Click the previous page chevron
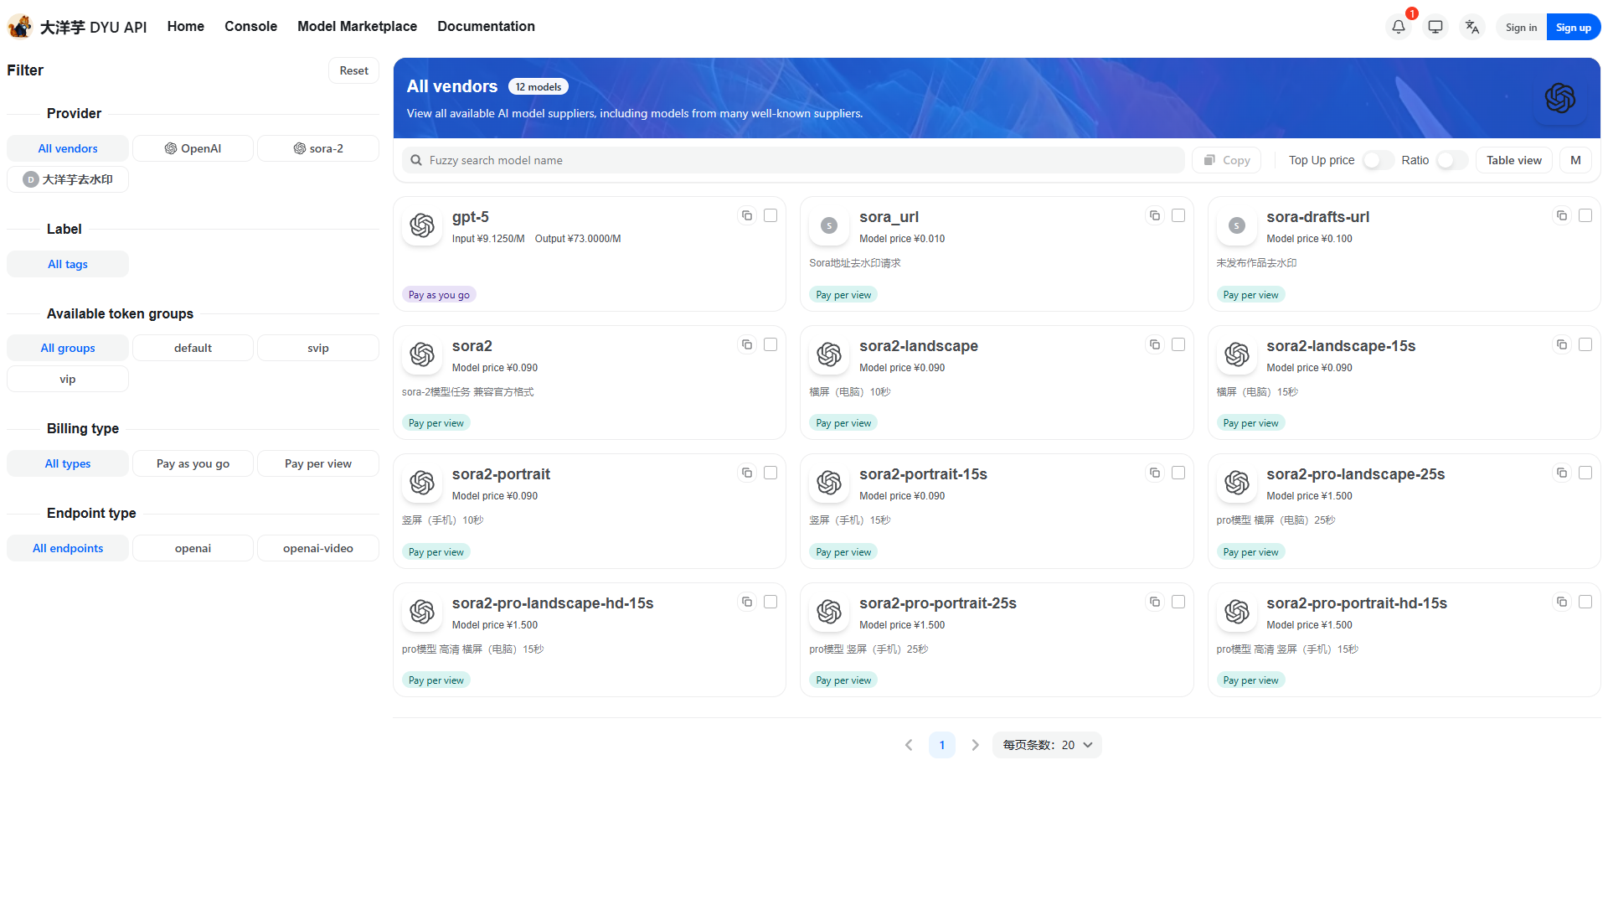Image resolution: width=1608 pixels, height=905 pixels. [x=909, y=744]
